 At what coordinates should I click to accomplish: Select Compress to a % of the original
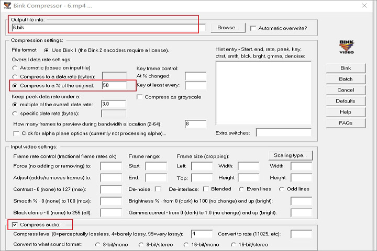[x=15, y=86]
